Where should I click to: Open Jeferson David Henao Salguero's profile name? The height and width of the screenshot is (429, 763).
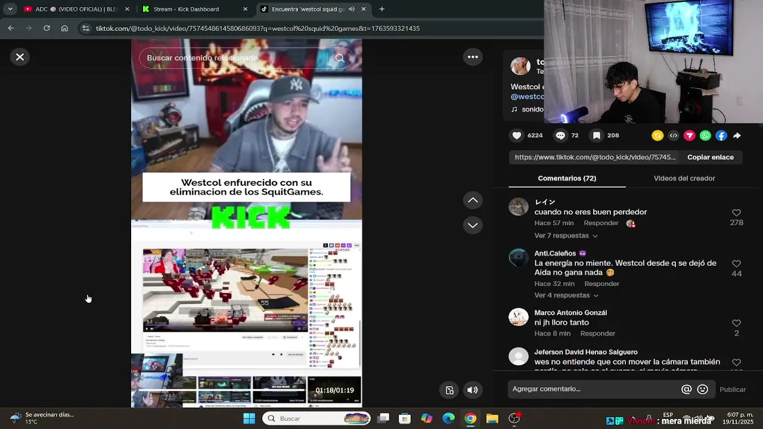coord(586,352)
